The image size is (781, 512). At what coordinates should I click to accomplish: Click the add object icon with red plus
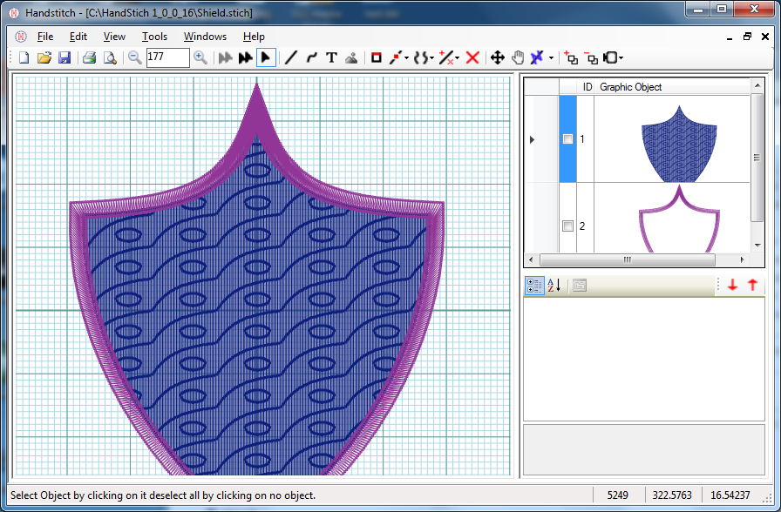571,57
